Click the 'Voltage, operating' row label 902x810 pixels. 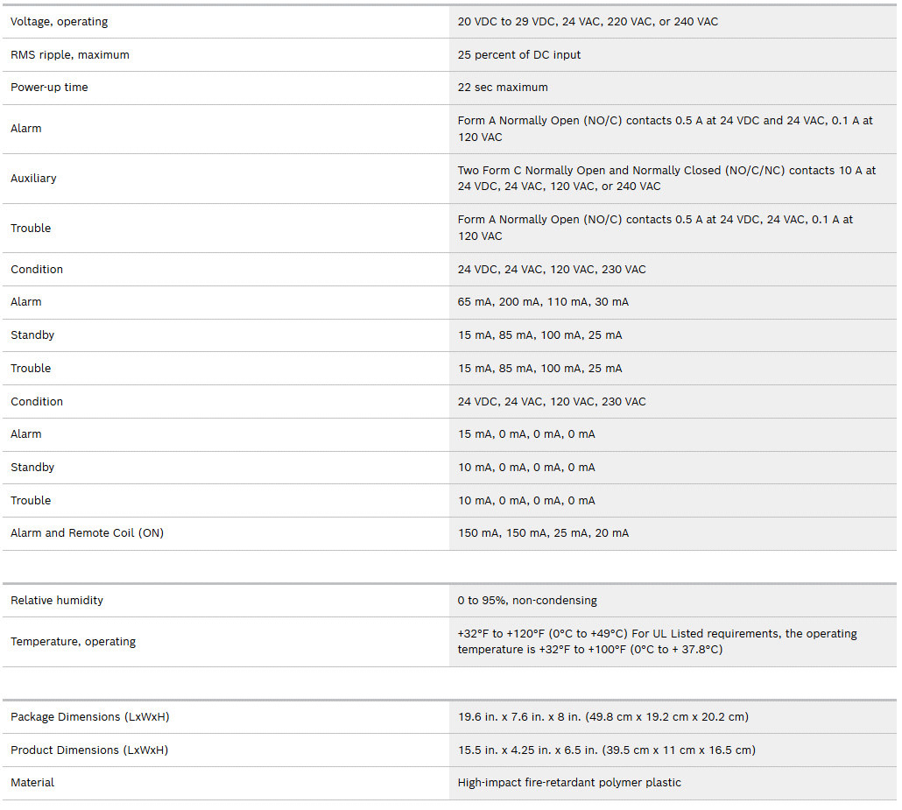click(60, 22)
